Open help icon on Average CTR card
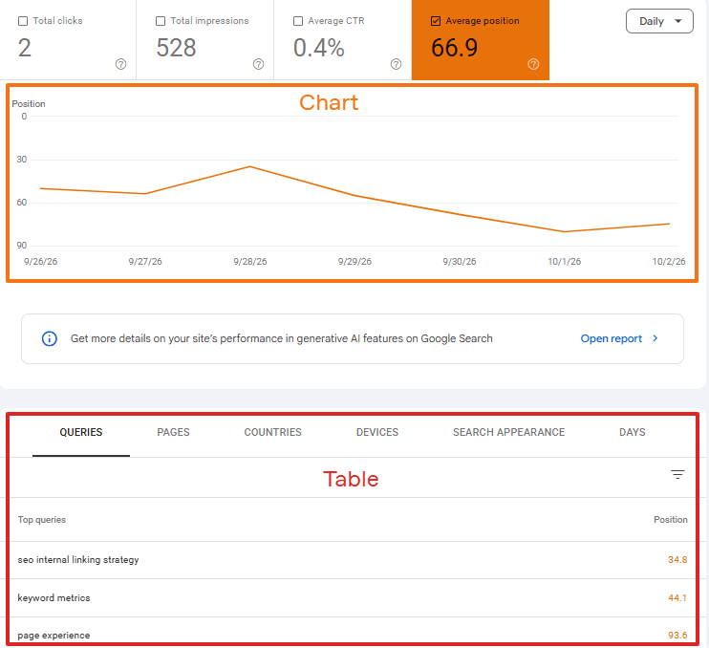This screenshot has width=709, height=648. coord(397,64)
